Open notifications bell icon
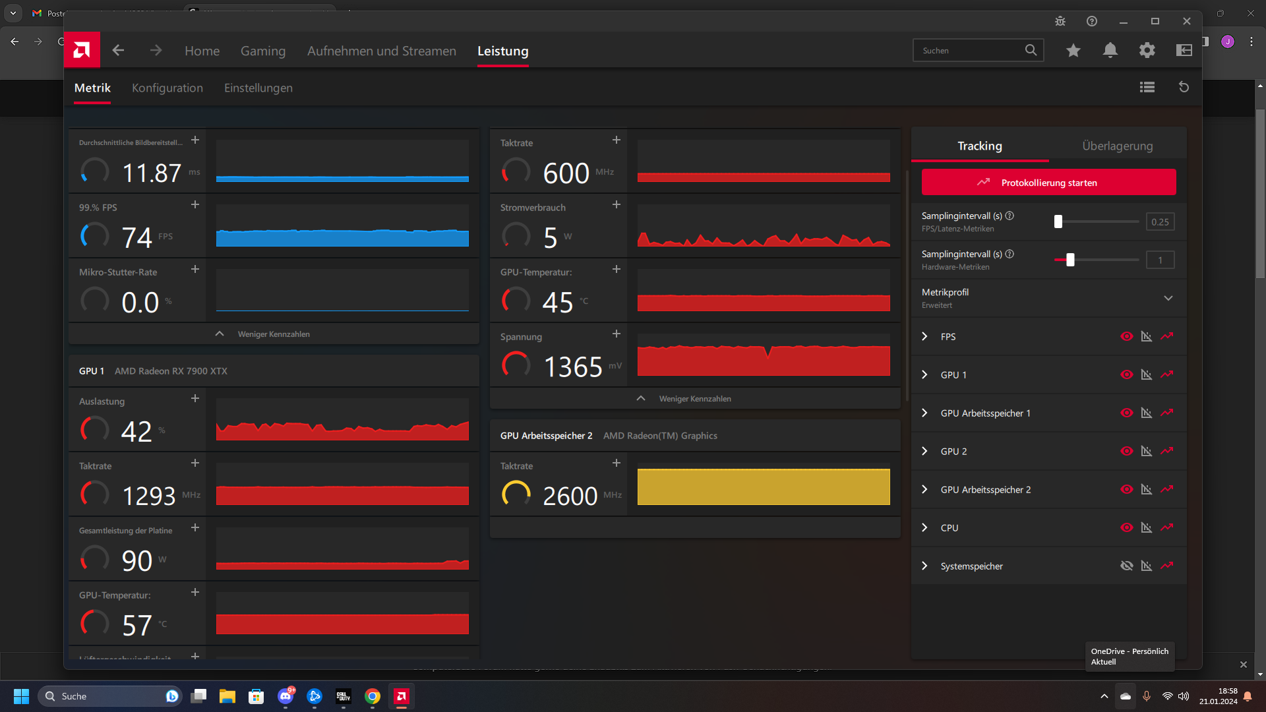 pyautogui.click(x=1110, y=50)
